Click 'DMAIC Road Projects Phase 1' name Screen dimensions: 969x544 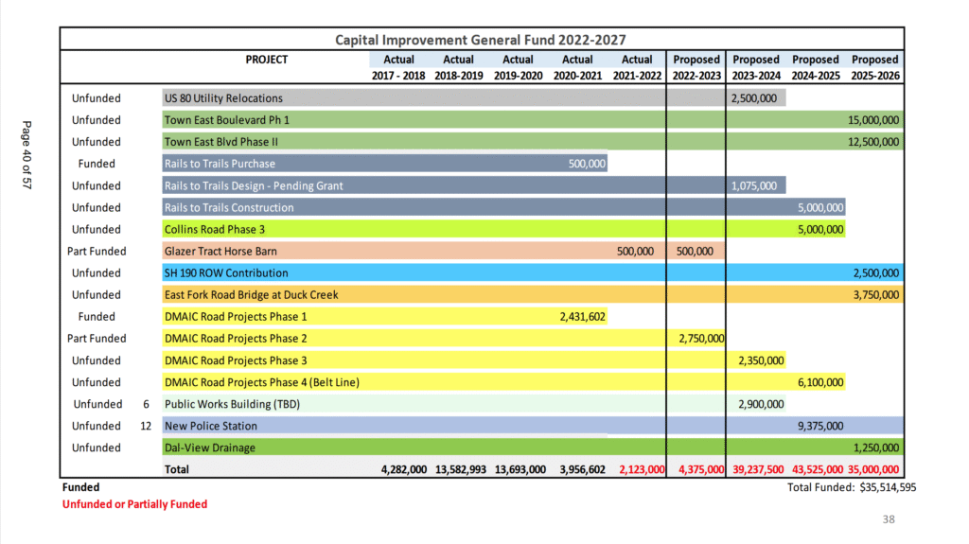click(x=236, y=317)
